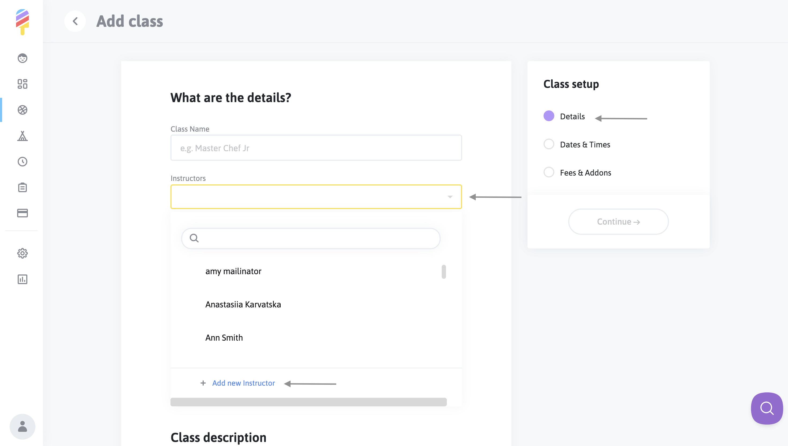
Task: Open the dashboard grid icon
Action: 22,84
